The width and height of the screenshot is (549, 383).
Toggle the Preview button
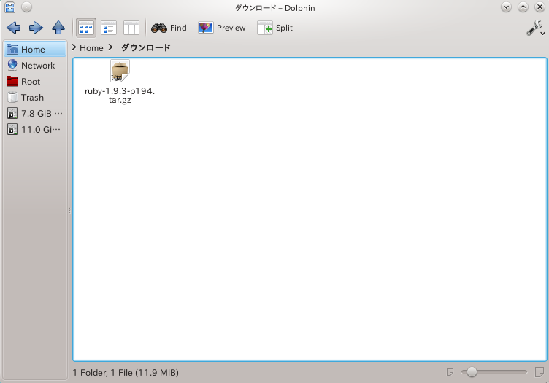tap(222, 28)
